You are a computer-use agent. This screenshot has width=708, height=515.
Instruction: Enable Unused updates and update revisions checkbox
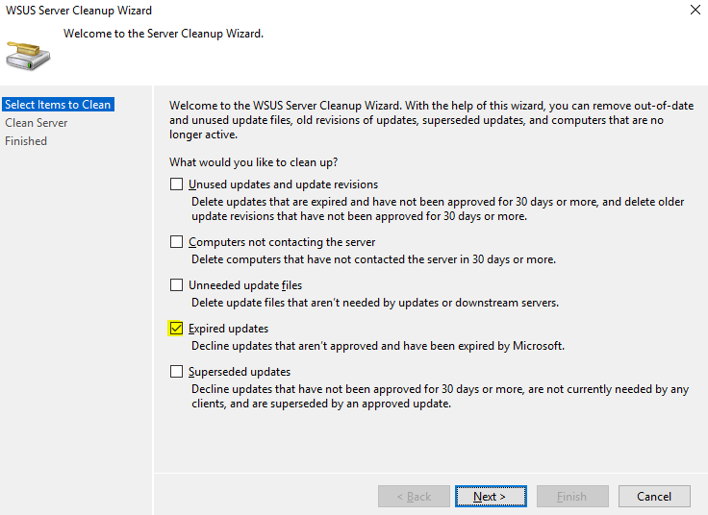176,184
